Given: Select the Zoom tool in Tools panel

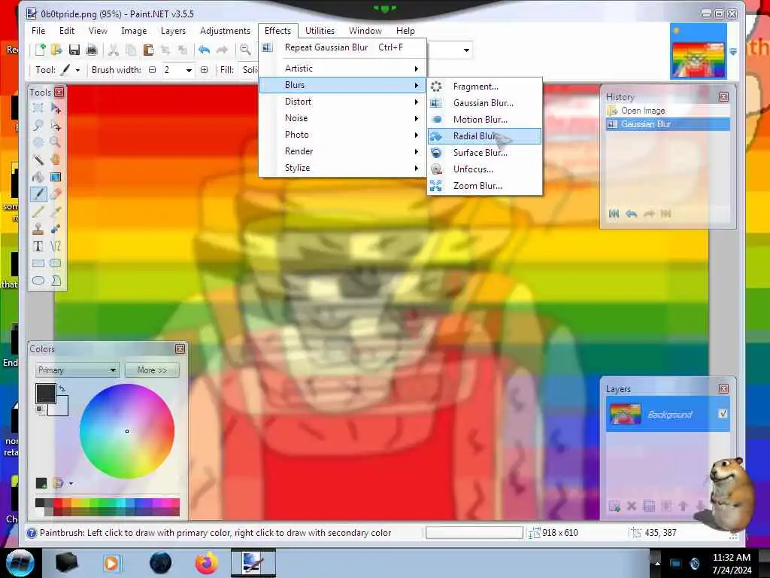Looking at the screenshot, I should tap(56, 142).
